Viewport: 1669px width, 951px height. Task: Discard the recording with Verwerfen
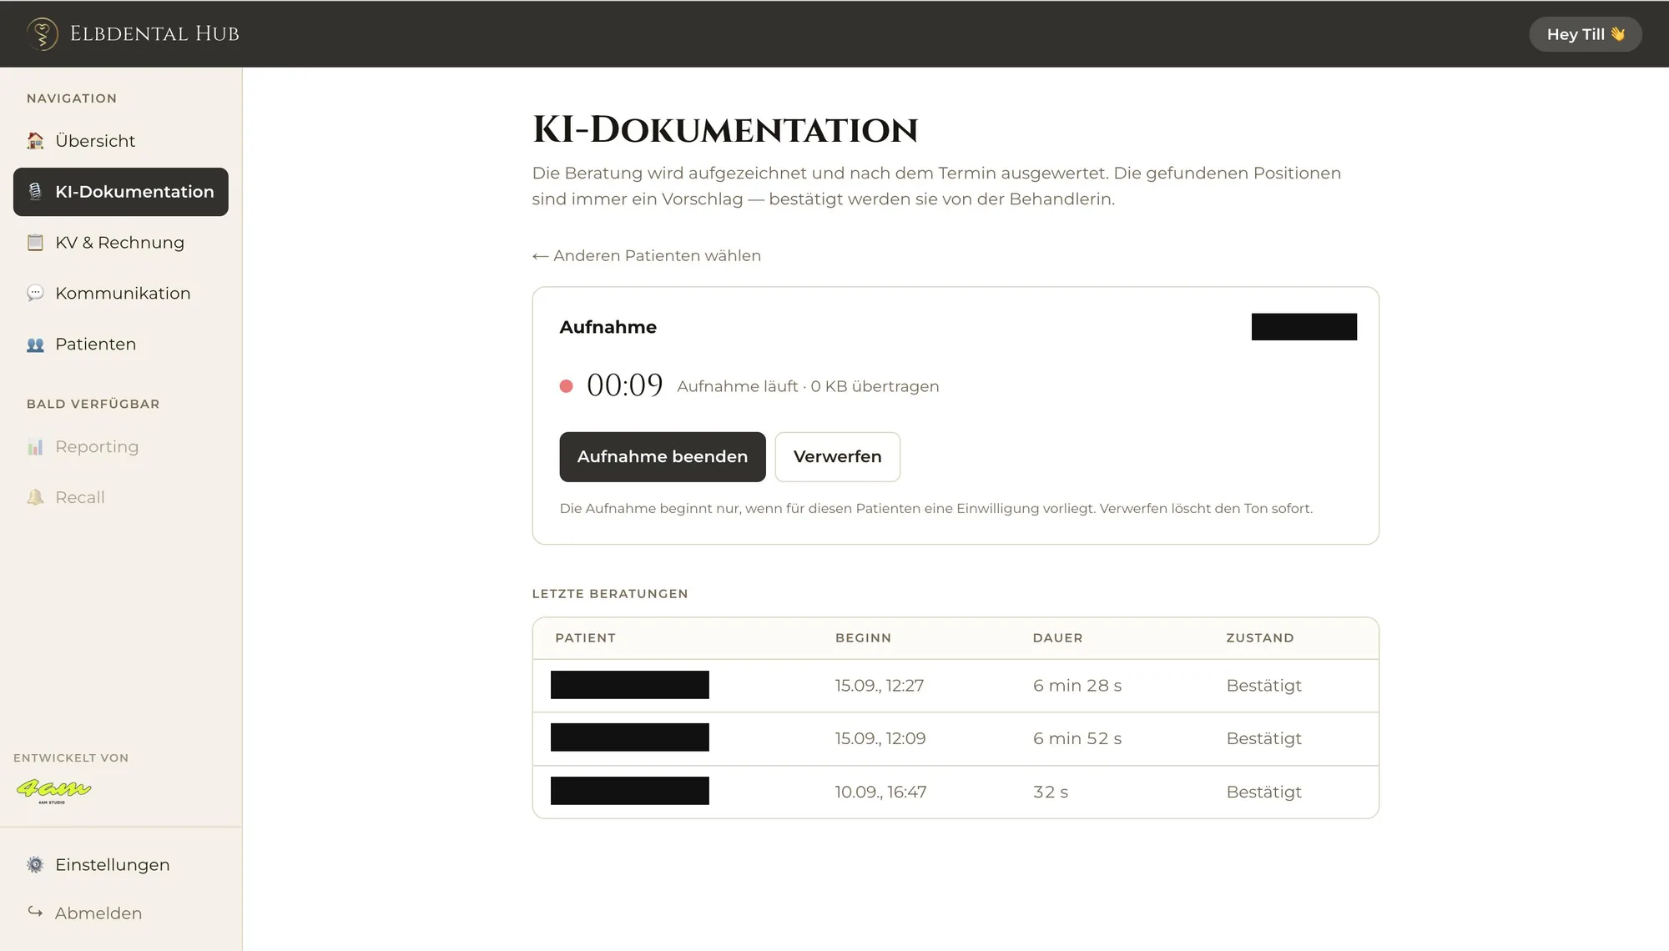point(838,457)
